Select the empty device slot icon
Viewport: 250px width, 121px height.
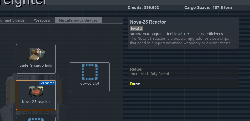click(89, 72)
